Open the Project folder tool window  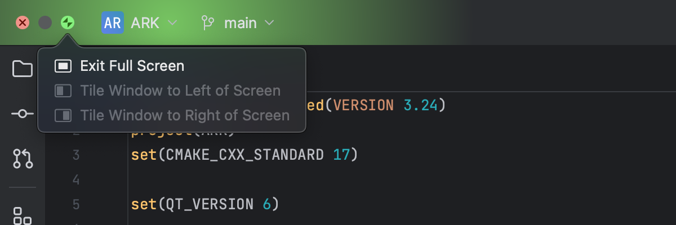tap(23, 69)
